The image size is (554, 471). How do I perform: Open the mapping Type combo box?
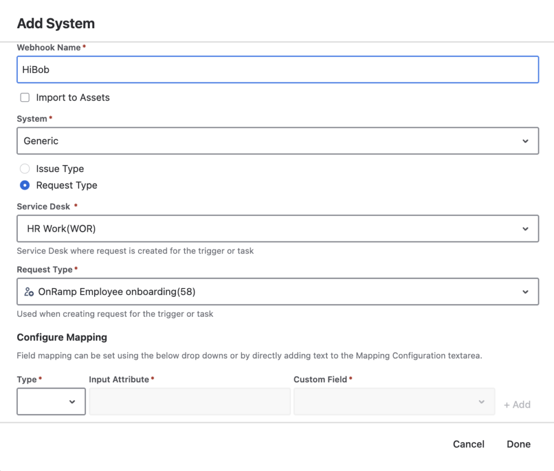pos(51,402)
